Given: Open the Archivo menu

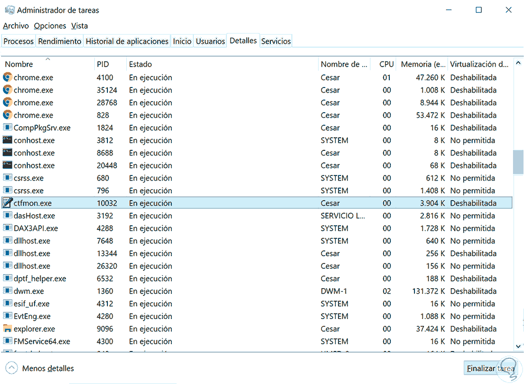Looking at the screenshot, I should [x=16, y=26].
